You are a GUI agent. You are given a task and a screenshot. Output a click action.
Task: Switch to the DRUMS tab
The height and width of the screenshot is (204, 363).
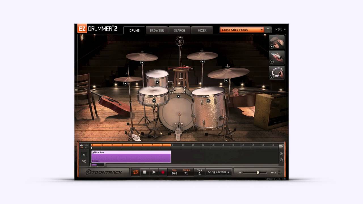pyautogui.click(x=134, y=30)
